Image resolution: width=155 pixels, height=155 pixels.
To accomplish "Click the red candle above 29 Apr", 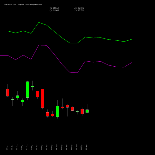I will tap(8, 93).
